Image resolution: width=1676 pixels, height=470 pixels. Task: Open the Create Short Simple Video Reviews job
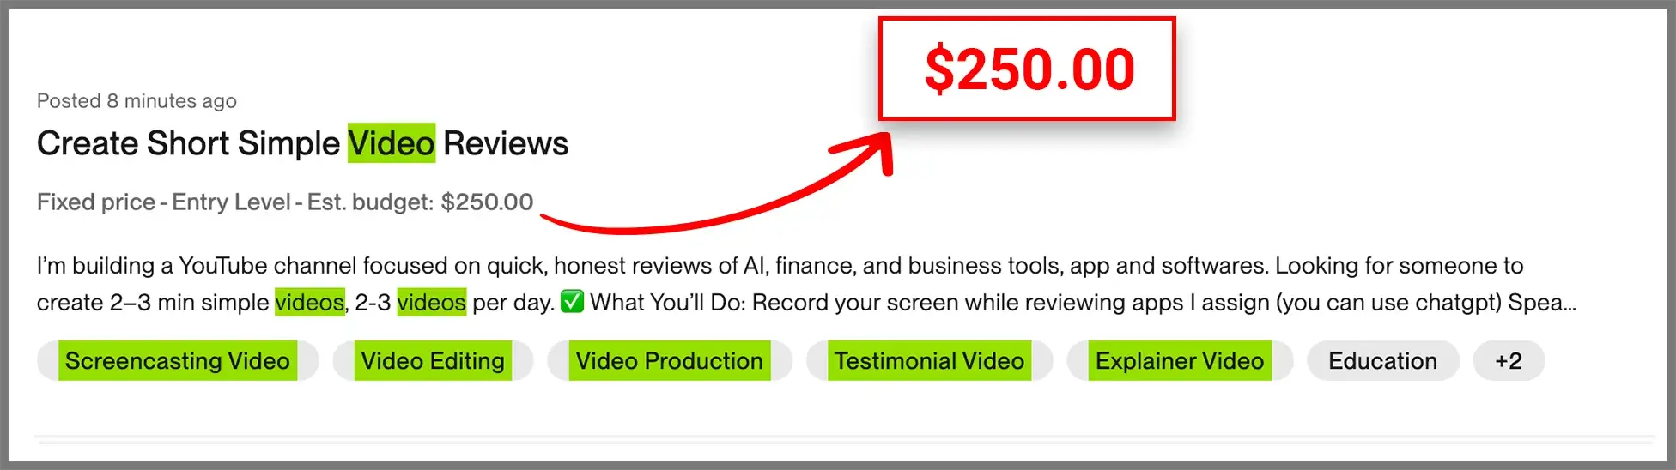[x=302, y=143]
